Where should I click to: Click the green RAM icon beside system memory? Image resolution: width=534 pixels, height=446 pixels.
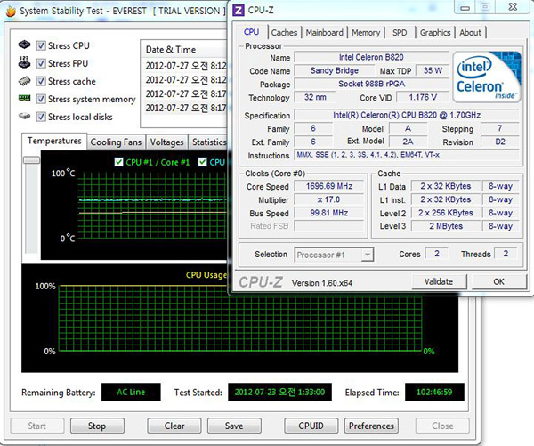point(25,99)
